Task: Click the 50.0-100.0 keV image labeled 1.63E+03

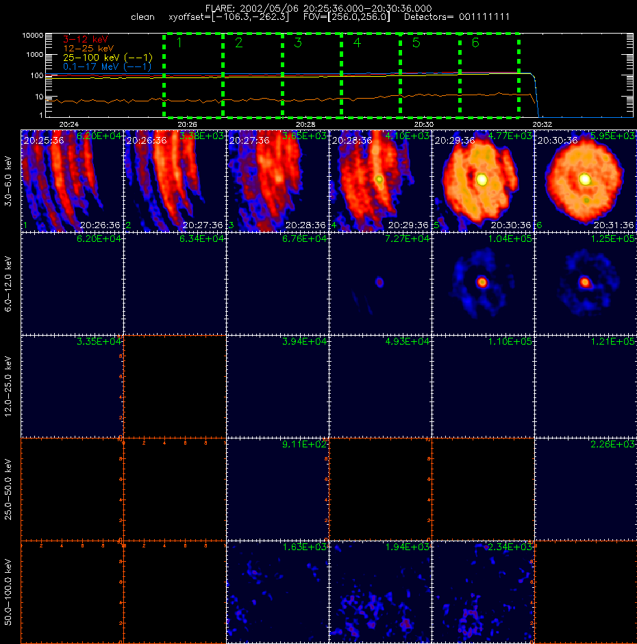Action: [x=277, y=592]
